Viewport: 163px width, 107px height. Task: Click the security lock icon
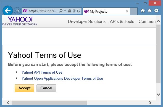tap(70, 11)
